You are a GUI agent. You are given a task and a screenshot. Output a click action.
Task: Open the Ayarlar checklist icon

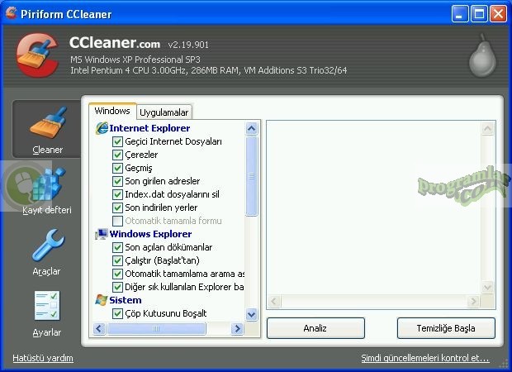(x=47, y=306)
